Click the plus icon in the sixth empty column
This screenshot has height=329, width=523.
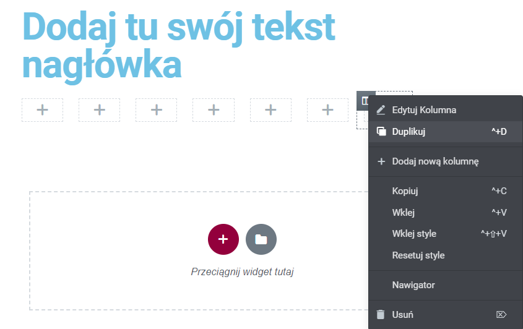[x=327, y=110]
